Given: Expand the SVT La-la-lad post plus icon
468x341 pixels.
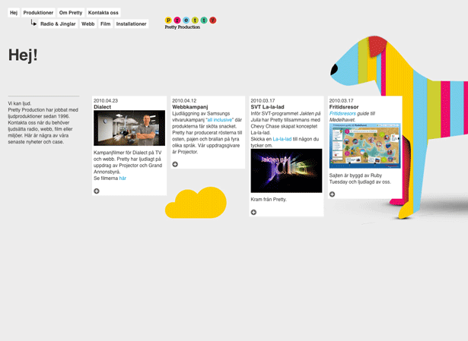Looking at the screenshot, I should click(253, 213).
